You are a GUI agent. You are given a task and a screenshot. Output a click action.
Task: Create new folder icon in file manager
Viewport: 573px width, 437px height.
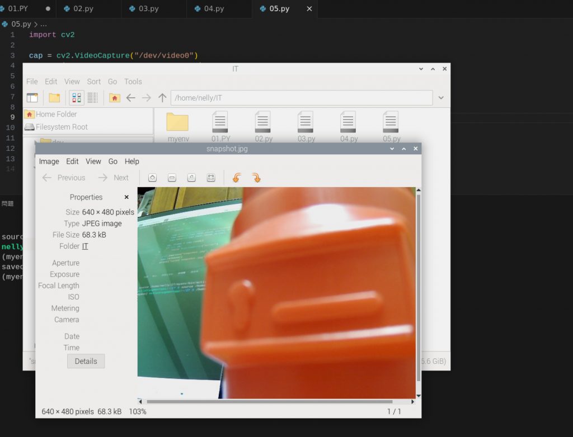[x=54, y=98]
